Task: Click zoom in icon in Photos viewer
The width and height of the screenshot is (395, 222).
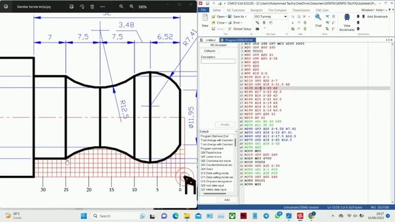Action: pos(131,7)
